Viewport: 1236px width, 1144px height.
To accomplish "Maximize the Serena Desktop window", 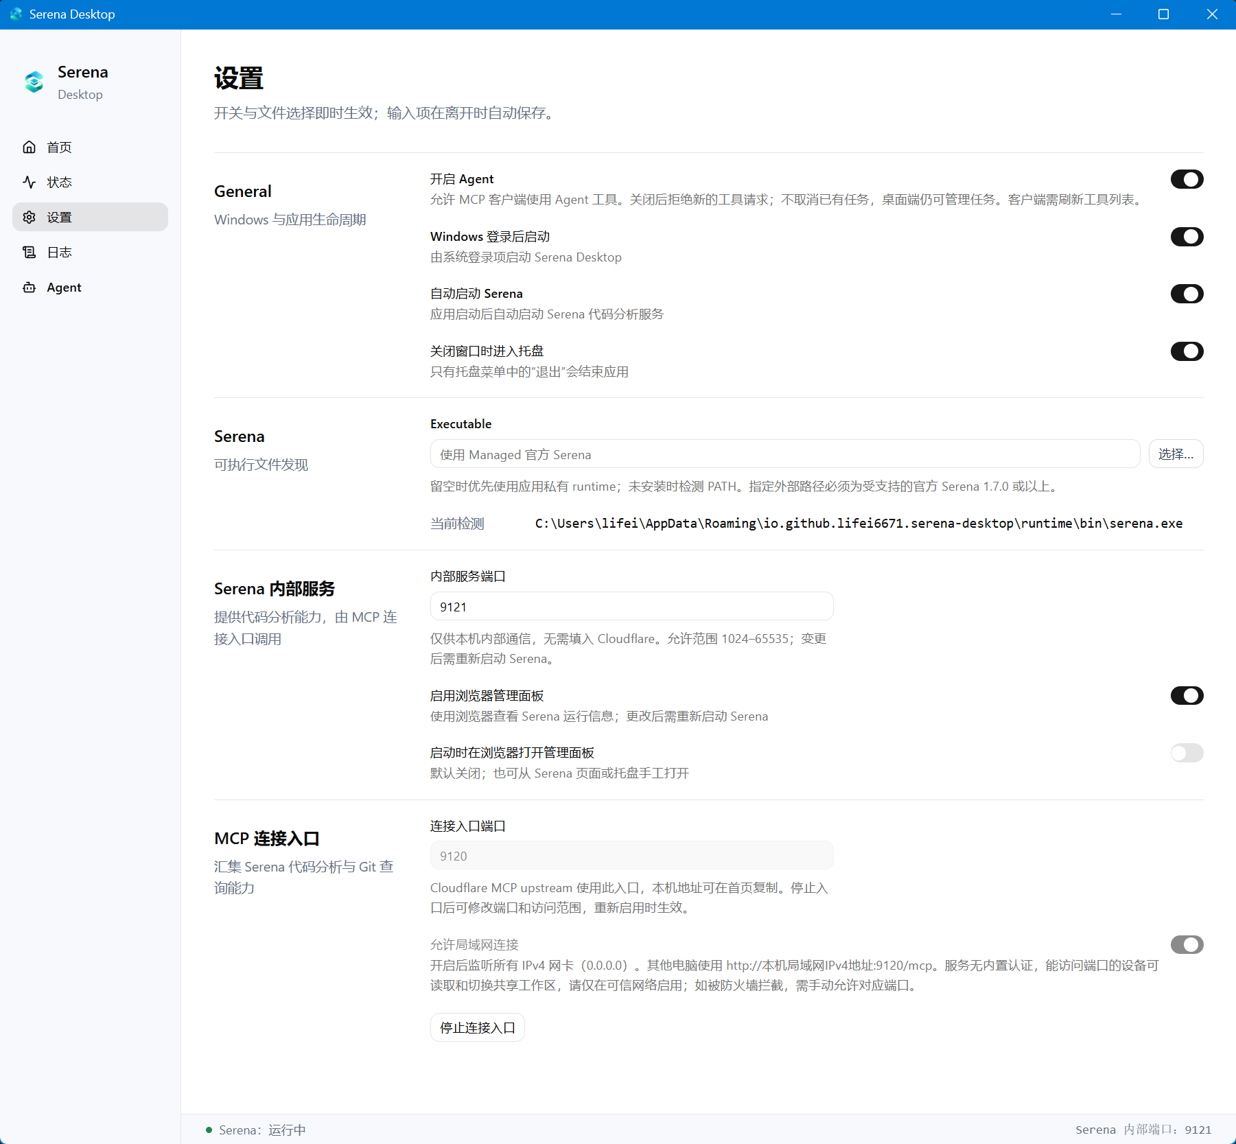I will pyautogui.click(x=1164, y=14).
